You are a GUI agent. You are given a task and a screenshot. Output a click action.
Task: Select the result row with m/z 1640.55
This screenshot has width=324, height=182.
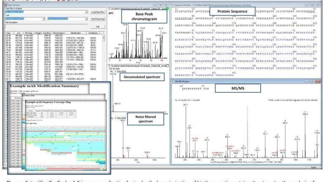tap(54, 45)
